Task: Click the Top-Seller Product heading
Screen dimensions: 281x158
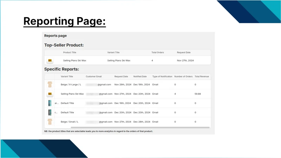Action: 64,45
